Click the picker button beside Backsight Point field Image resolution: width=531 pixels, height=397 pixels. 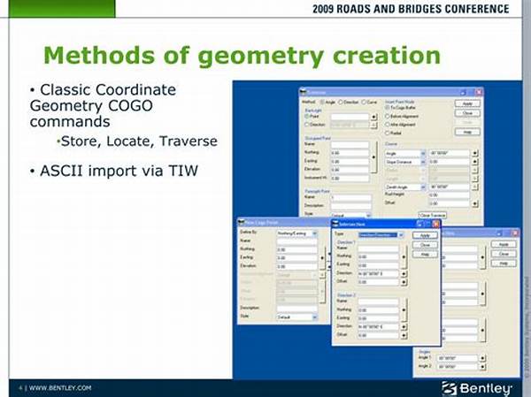[x=374, y=116]
